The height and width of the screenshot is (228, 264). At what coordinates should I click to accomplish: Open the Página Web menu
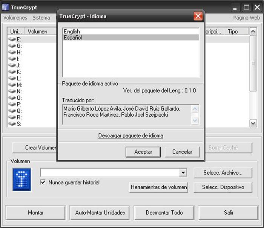tap(247, 18)
